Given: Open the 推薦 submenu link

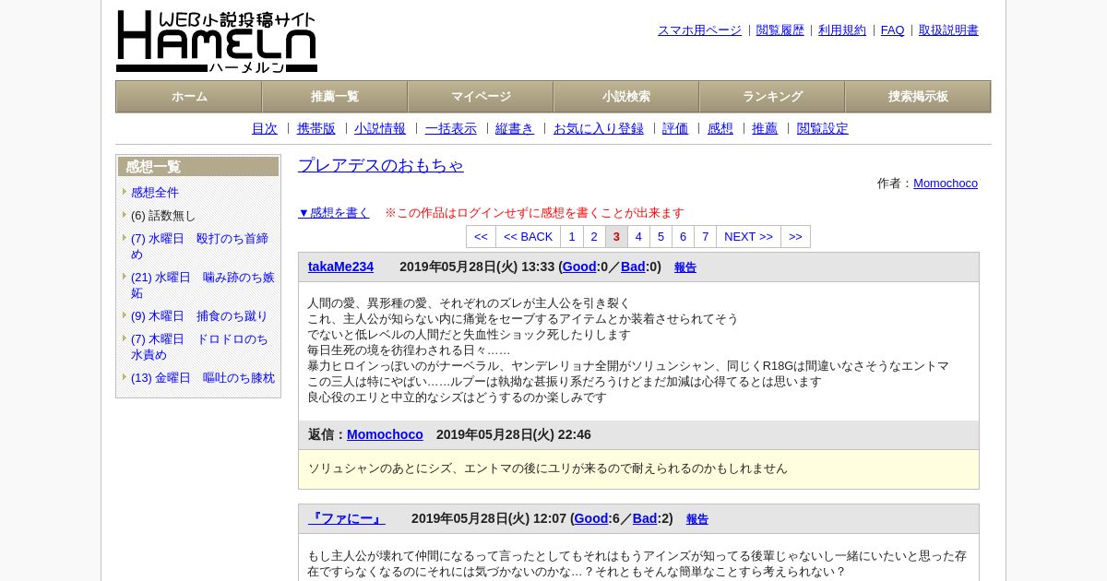Looking at the screenshot, I should 765,129.
